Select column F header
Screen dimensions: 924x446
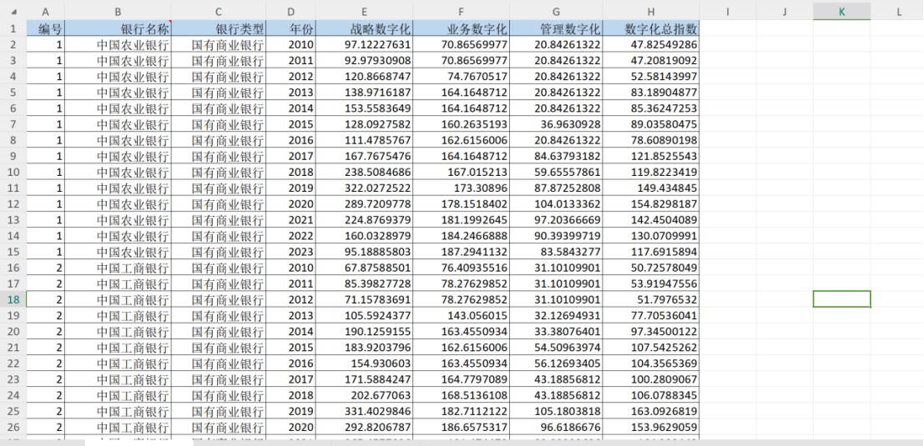point(462,11)
